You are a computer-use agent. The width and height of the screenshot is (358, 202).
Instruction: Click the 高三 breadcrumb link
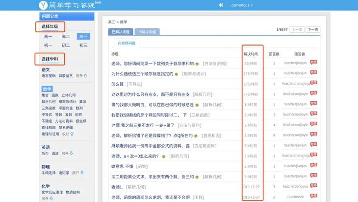(112, 22)
